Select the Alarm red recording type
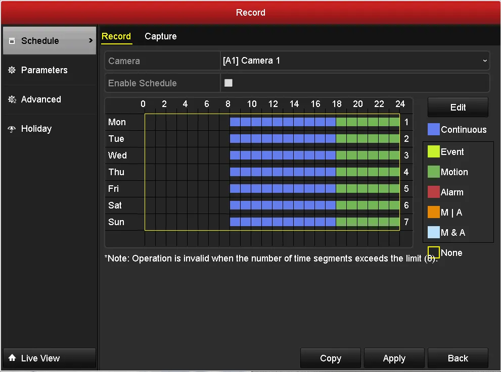Viewport: 501px width, 372px height. click(434, 192)
